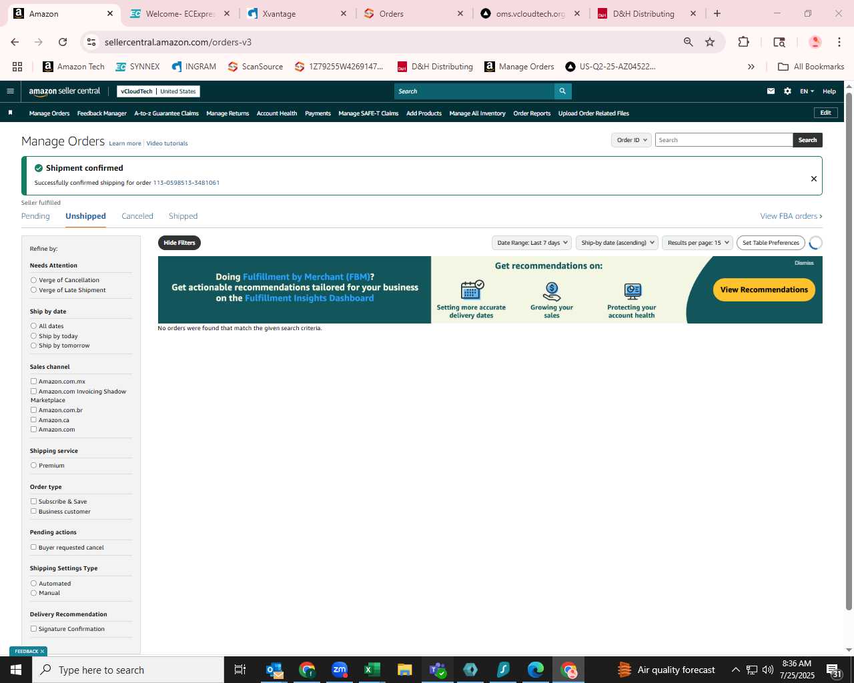Check the Subscribe & Save order type

tap(33, 502)
